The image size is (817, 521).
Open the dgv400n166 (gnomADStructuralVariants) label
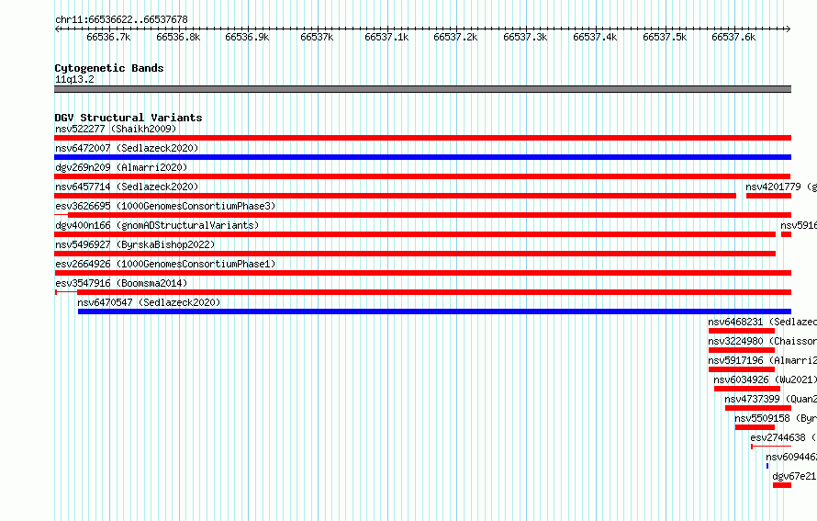157,225
